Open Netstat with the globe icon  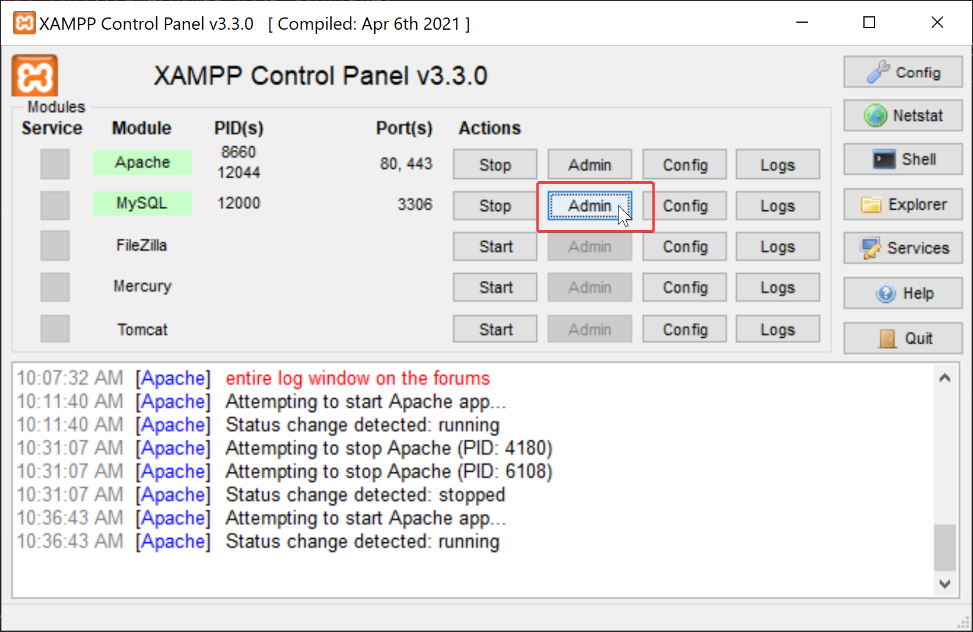(902, 115)
